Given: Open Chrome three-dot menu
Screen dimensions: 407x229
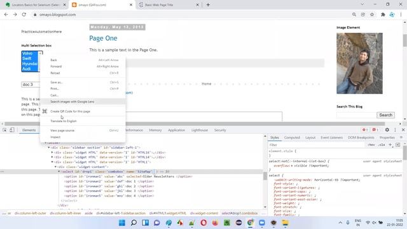Looking at the screenshot, I should (x=401, y=15).
